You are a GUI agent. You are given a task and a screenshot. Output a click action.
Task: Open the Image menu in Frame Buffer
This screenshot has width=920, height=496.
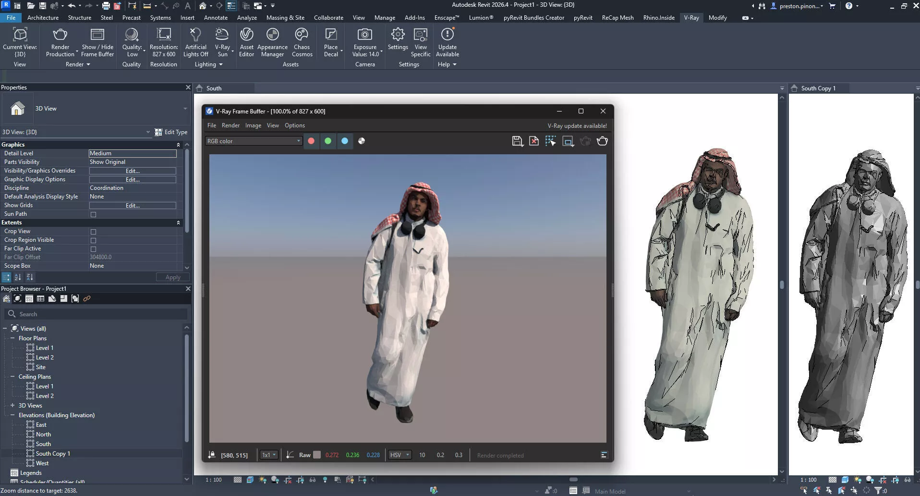[x=253, y=125]
